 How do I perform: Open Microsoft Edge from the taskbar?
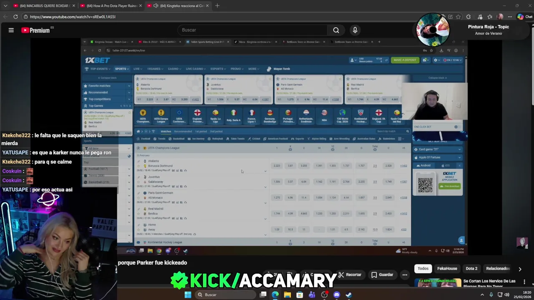(275, 295)
